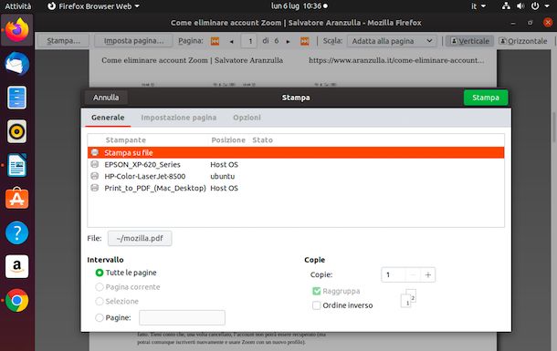
Task: Open Ubuntu Software store icon
Action: coord(16,199)
